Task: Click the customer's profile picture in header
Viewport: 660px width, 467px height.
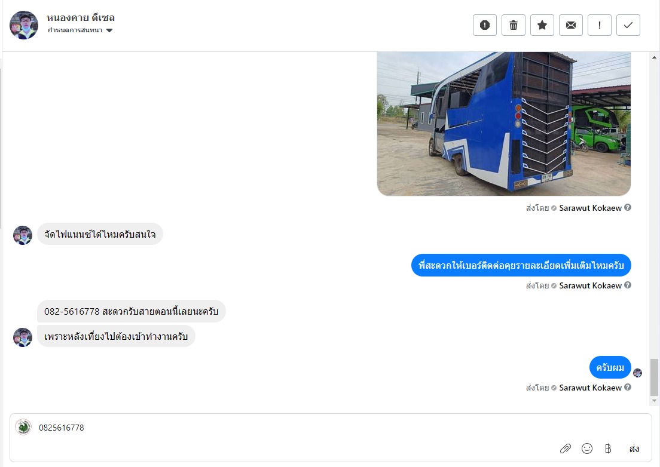Action: [x=24, y=25]
